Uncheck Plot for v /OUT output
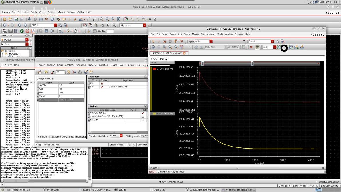Image resolution: width=341 pixels, height=192 pixels. click(x=143, y=113)
